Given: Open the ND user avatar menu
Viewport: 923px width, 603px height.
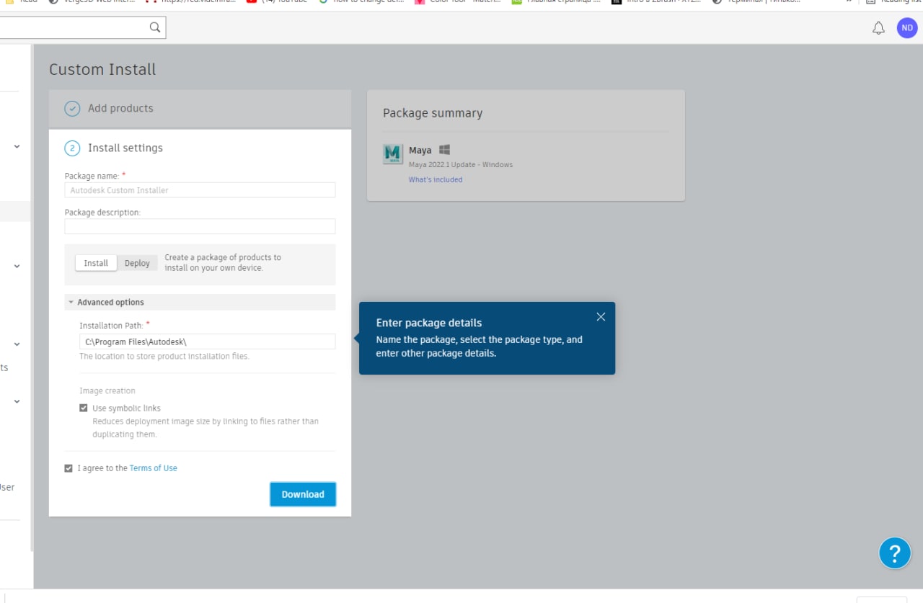Looking at the screenshot, I should (x=906, y=28).
